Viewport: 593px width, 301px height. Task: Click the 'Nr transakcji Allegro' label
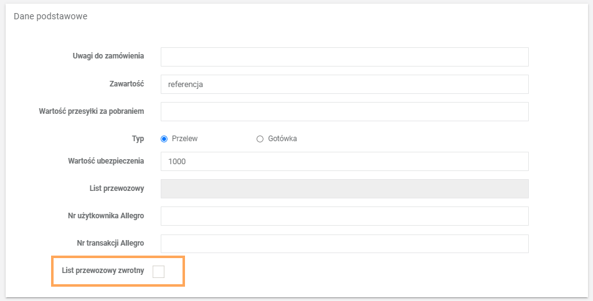107,243
